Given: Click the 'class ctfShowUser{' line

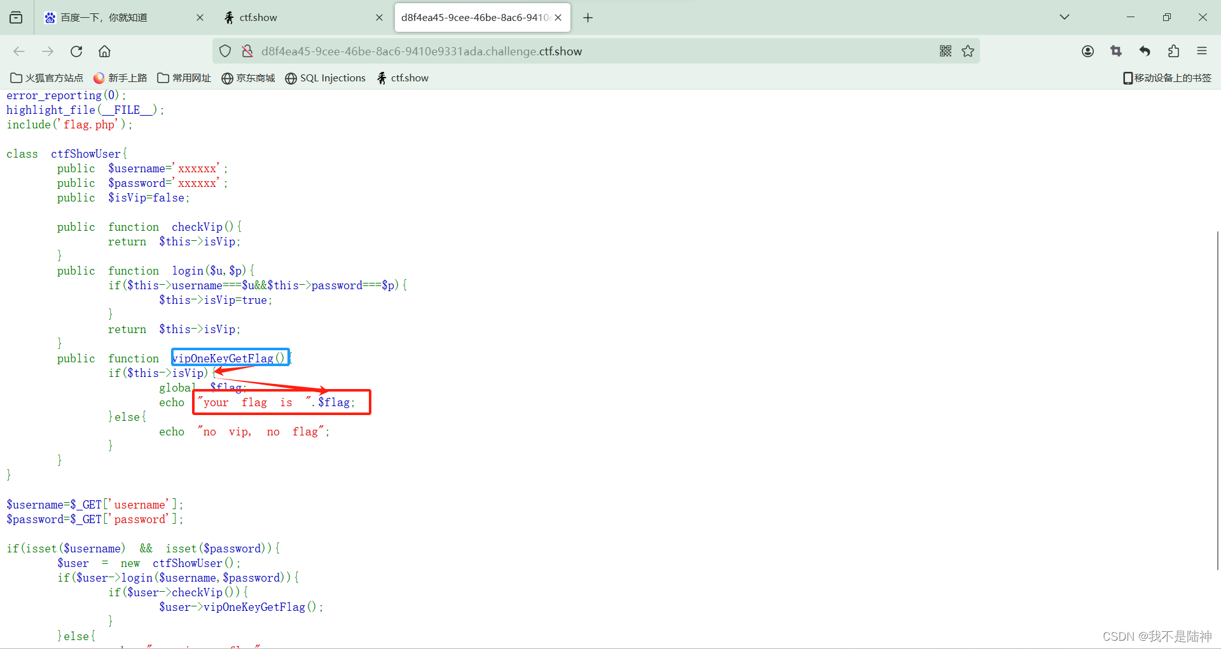Looking at the screenshot, I should pyautogui.click(x=67, y=154).
